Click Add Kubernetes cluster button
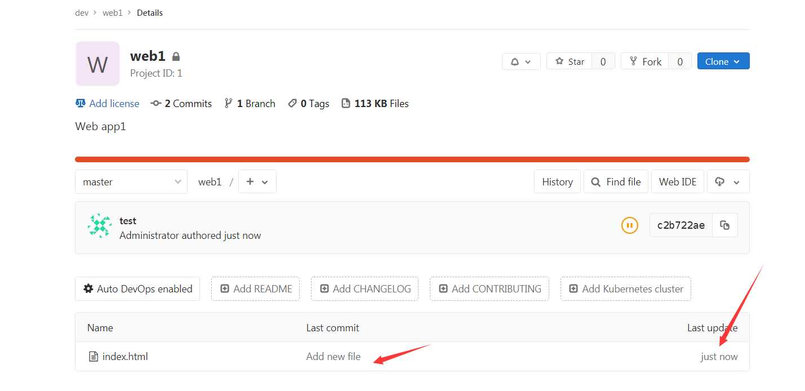The height and width of the screenshot is (391, 805). [x=626, y=288]
